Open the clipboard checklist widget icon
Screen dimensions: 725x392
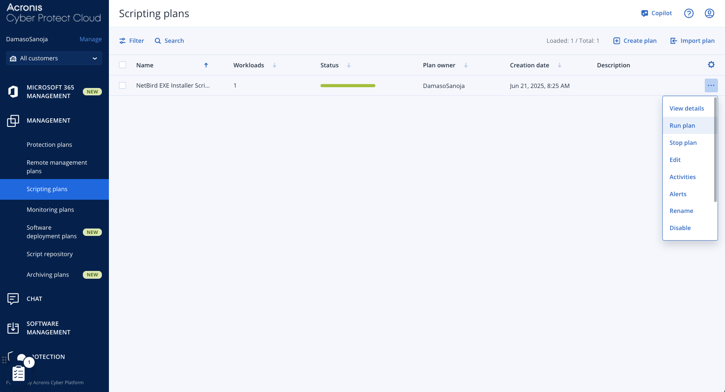coord(18,373)
